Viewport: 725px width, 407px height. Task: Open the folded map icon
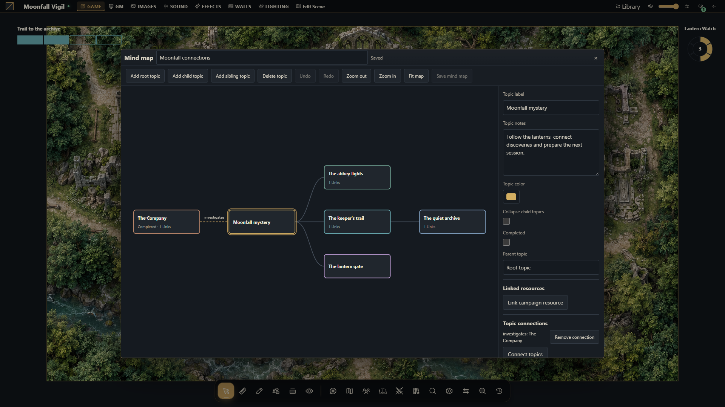click(x=350, y=391)
